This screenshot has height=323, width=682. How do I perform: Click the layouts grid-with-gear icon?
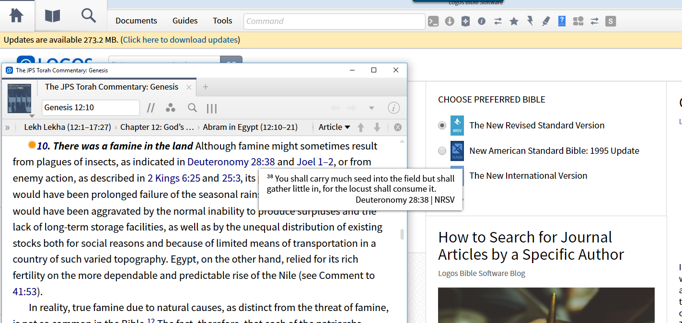[578, 21]
